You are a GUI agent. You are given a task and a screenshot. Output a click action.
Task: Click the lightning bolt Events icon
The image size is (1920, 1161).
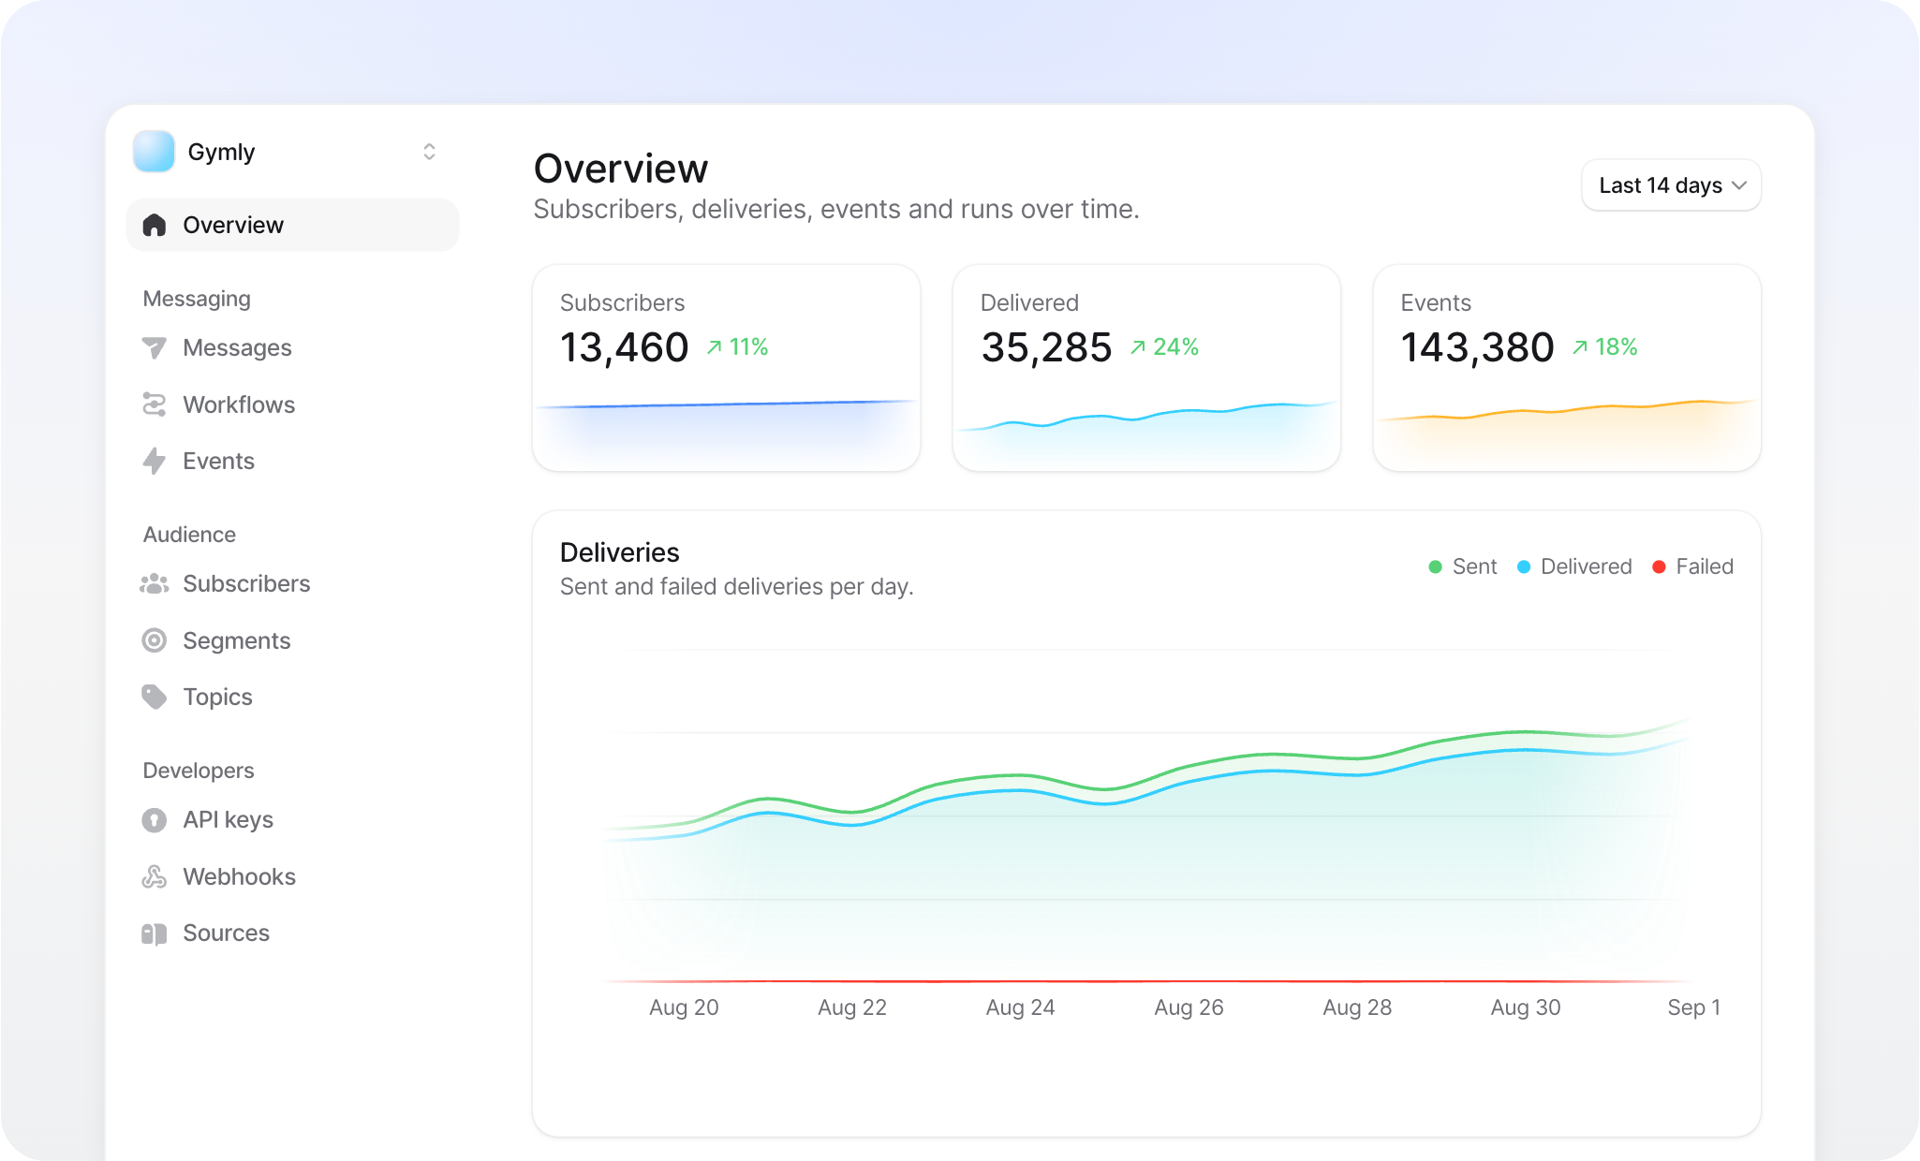[x=155, y=461]
